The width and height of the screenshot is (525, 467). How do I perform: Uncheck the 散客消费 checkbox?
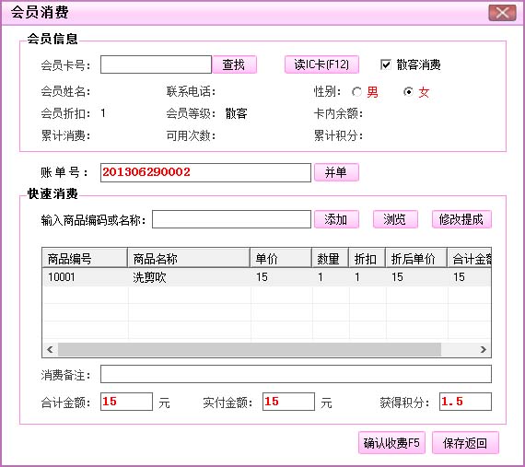386,64
